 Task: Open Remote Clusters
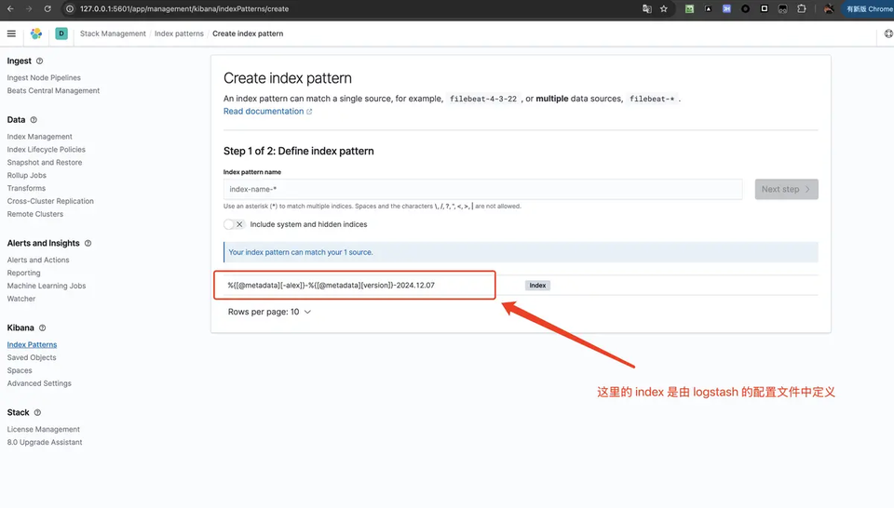34,214
